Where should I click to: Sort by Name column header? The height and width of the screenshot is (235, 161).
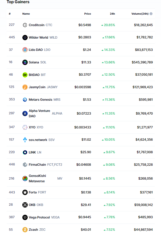pos(26,14)
